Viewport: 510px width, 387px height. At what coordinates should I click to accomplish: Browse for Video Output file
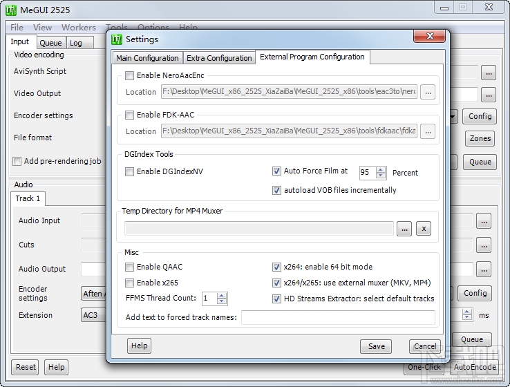coord(489,95)
